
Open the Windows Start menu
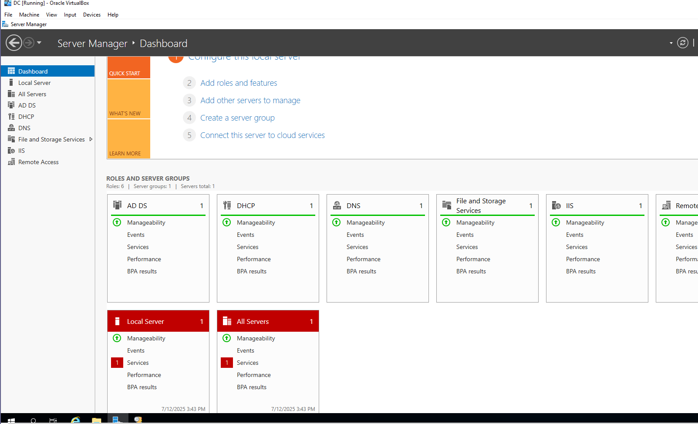tap(11, 420)
